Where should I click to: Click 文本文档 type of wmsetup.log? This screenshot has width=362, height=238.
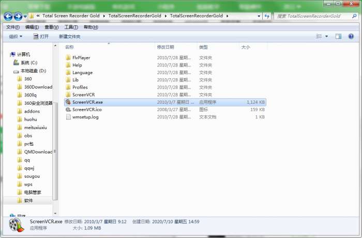(207, 117)
